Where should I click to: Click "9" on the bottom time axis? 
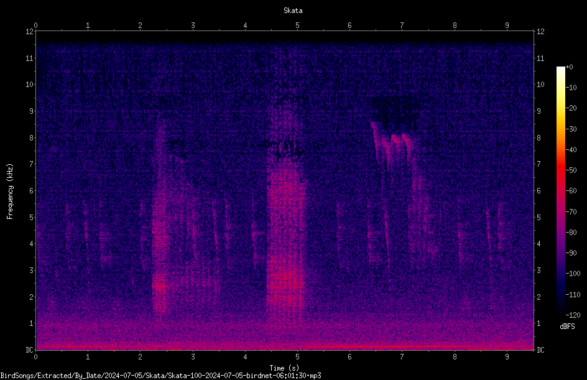click(507, 357)
